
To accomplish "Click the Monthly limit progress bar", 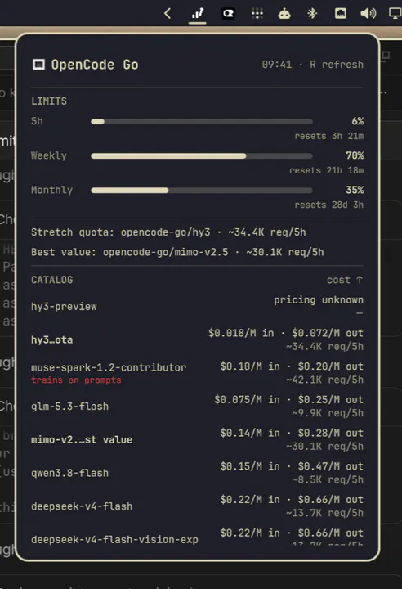I will click(202, 191).
